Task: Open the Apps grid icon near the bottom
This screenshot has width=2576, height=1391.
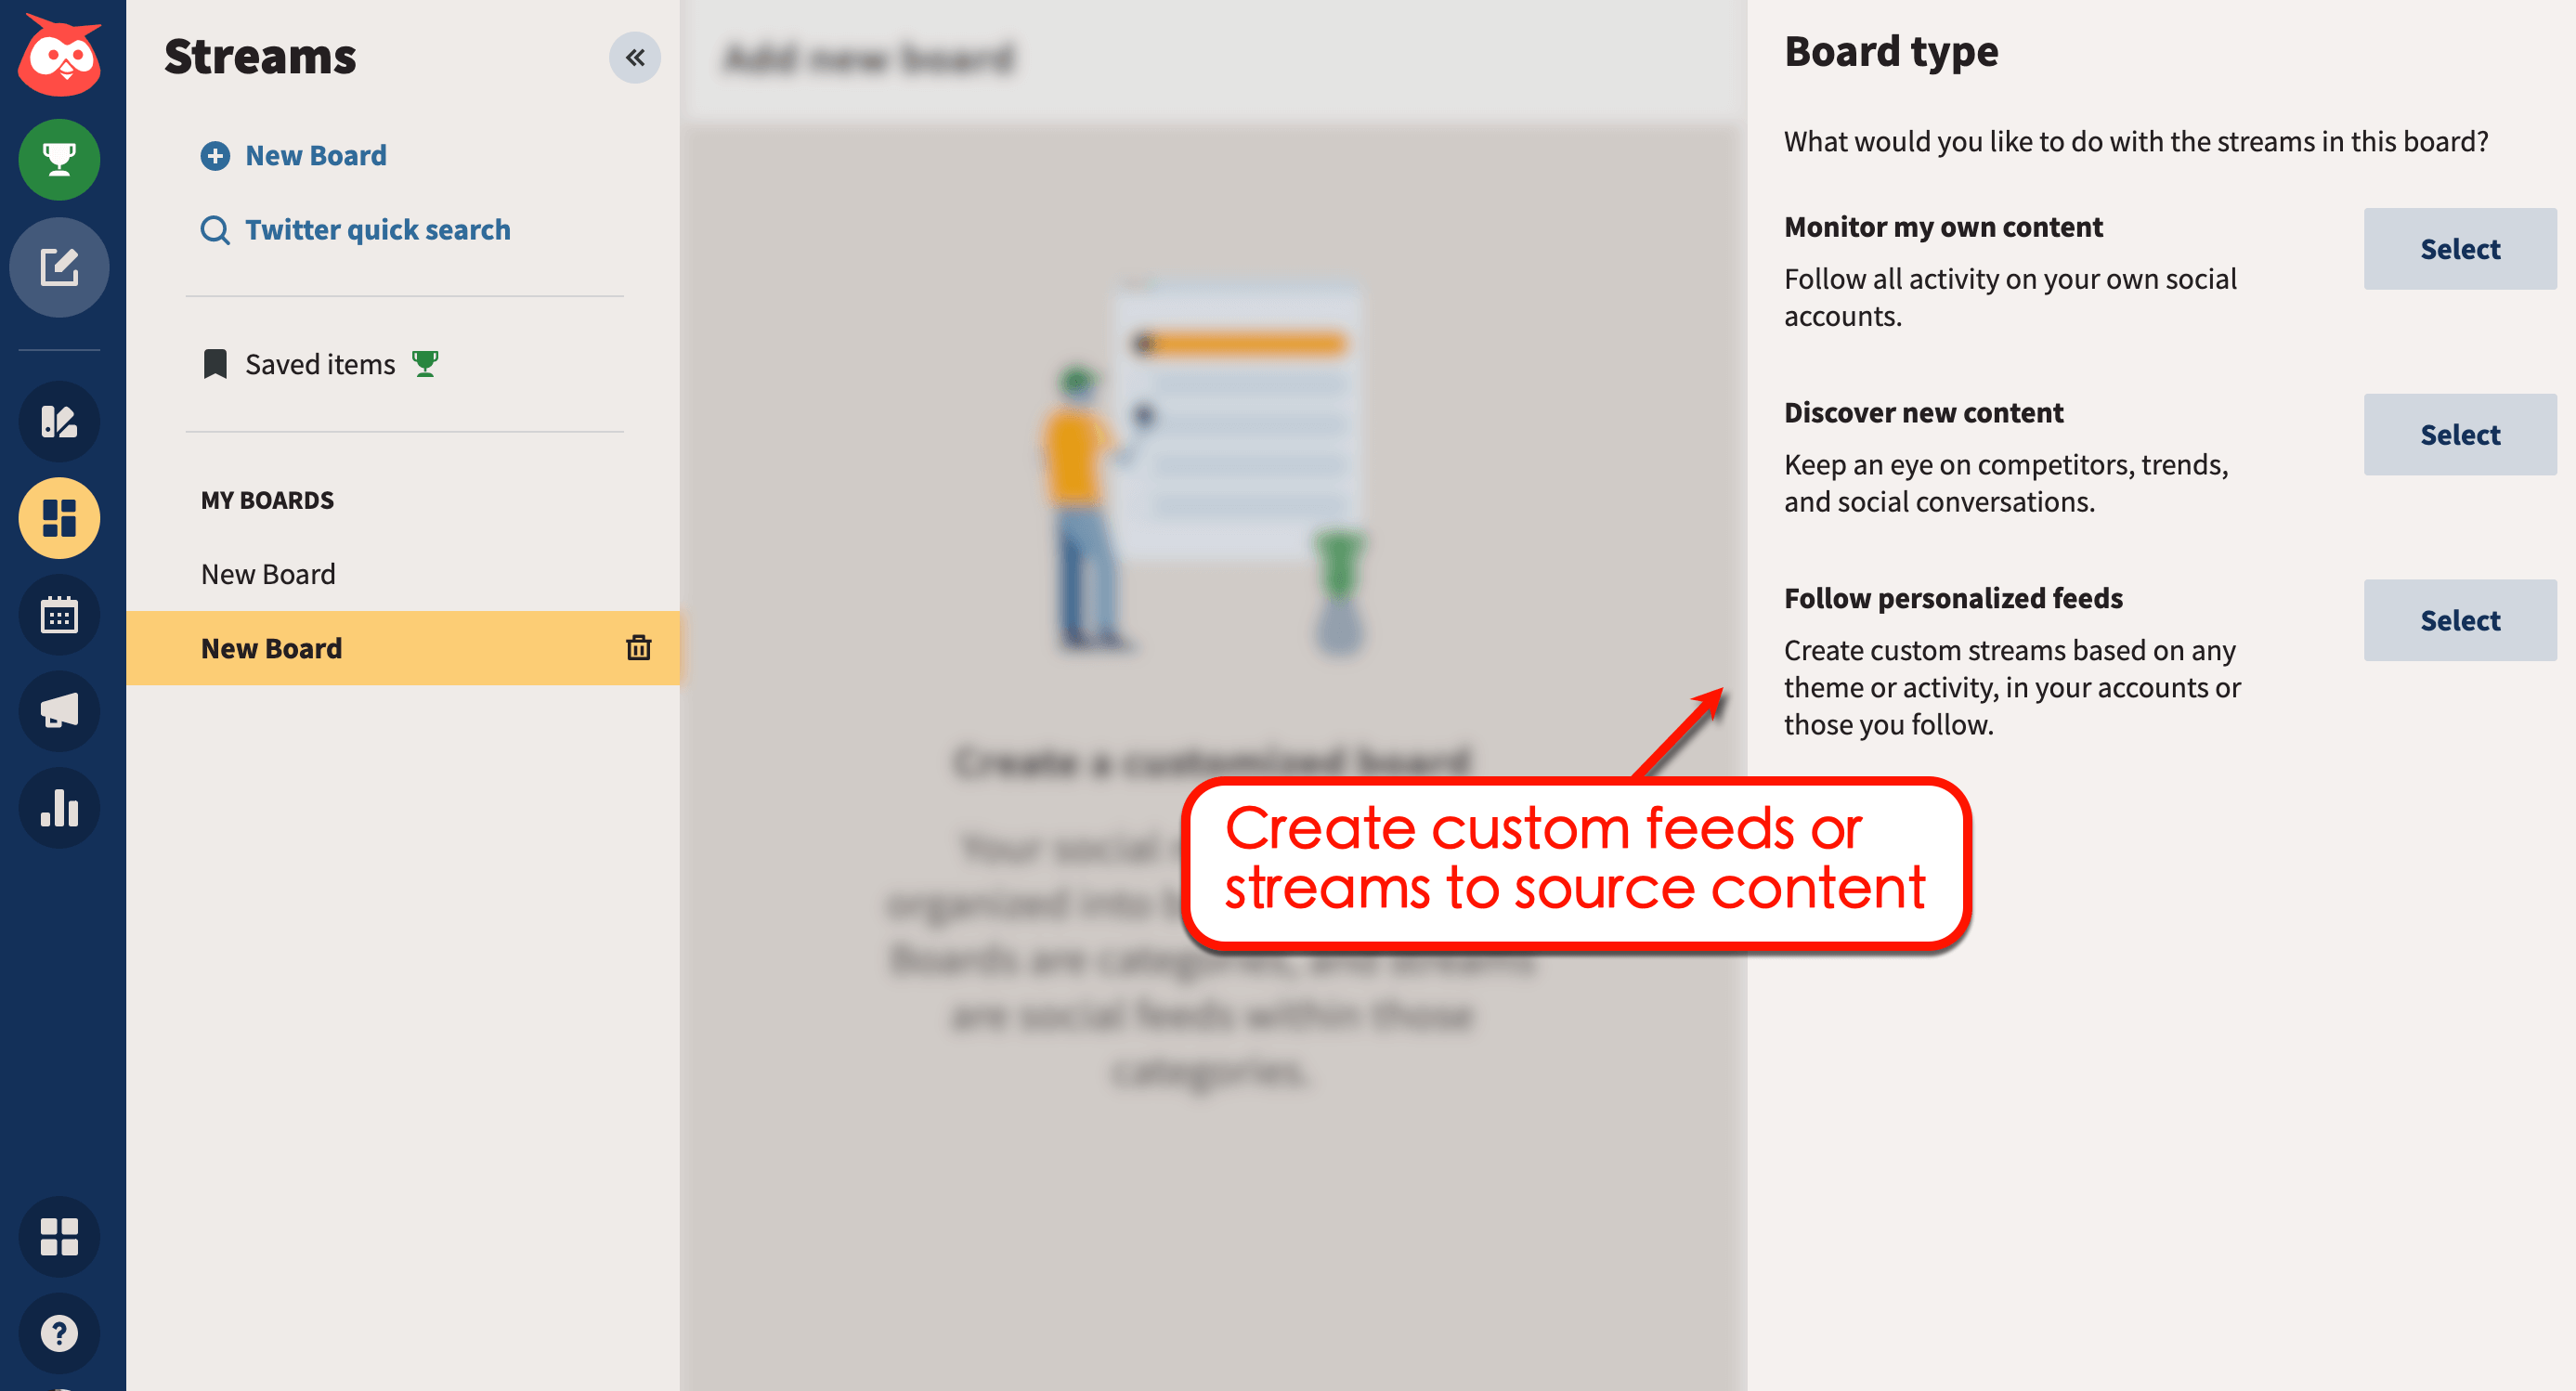Action: [x=59, y=1237]
